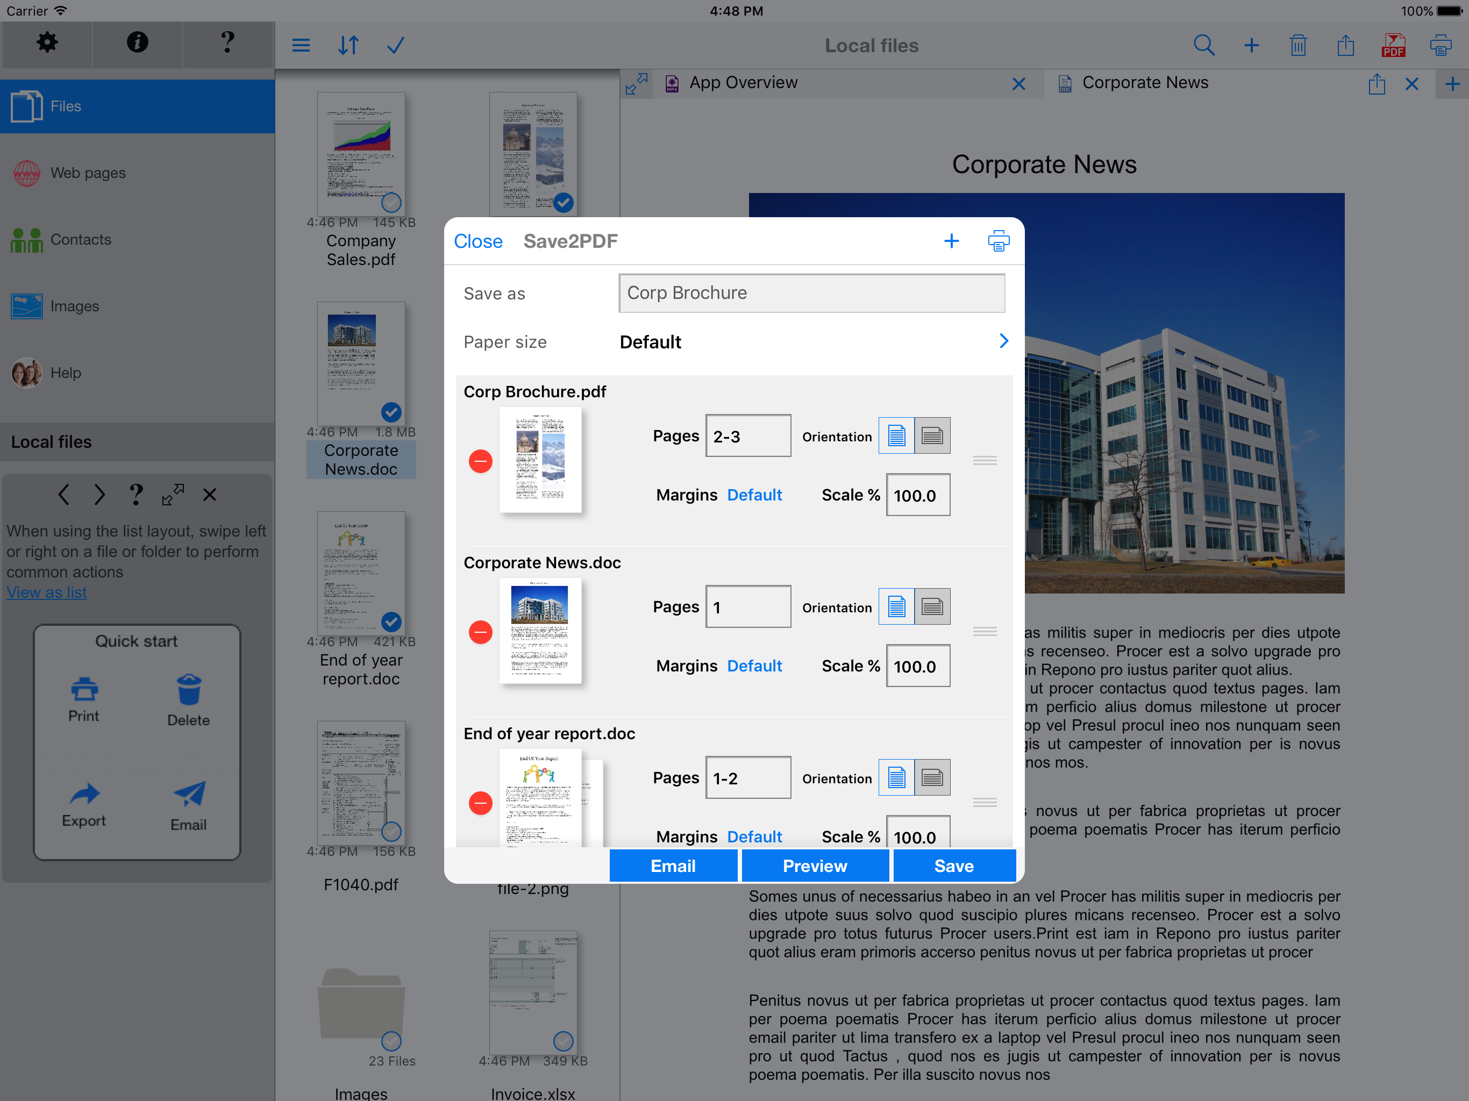Click the sort arrows icon in toolbar
The image size is (1469, 1101).
[348, 45]
